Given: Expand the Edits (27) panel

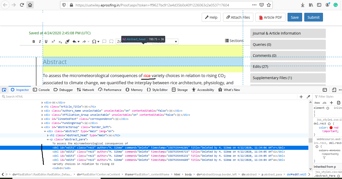Looking at the screenshot, I should tap(288, 67).
